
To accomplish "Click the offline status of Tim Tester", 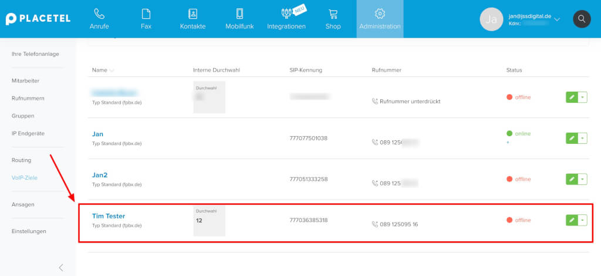I will point(518,220).
